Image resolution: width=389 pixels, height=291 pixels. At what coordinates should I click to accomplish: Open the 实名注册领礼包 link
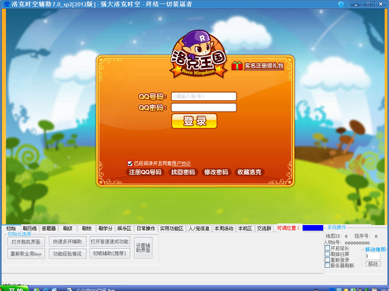click(264, 66)
